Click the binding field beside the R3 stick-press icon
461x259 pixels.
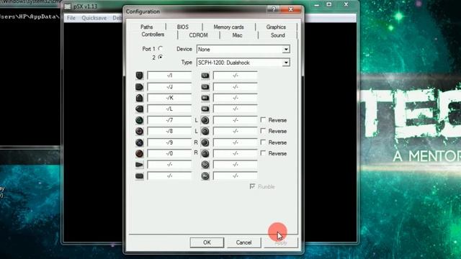tap(236, 176)
